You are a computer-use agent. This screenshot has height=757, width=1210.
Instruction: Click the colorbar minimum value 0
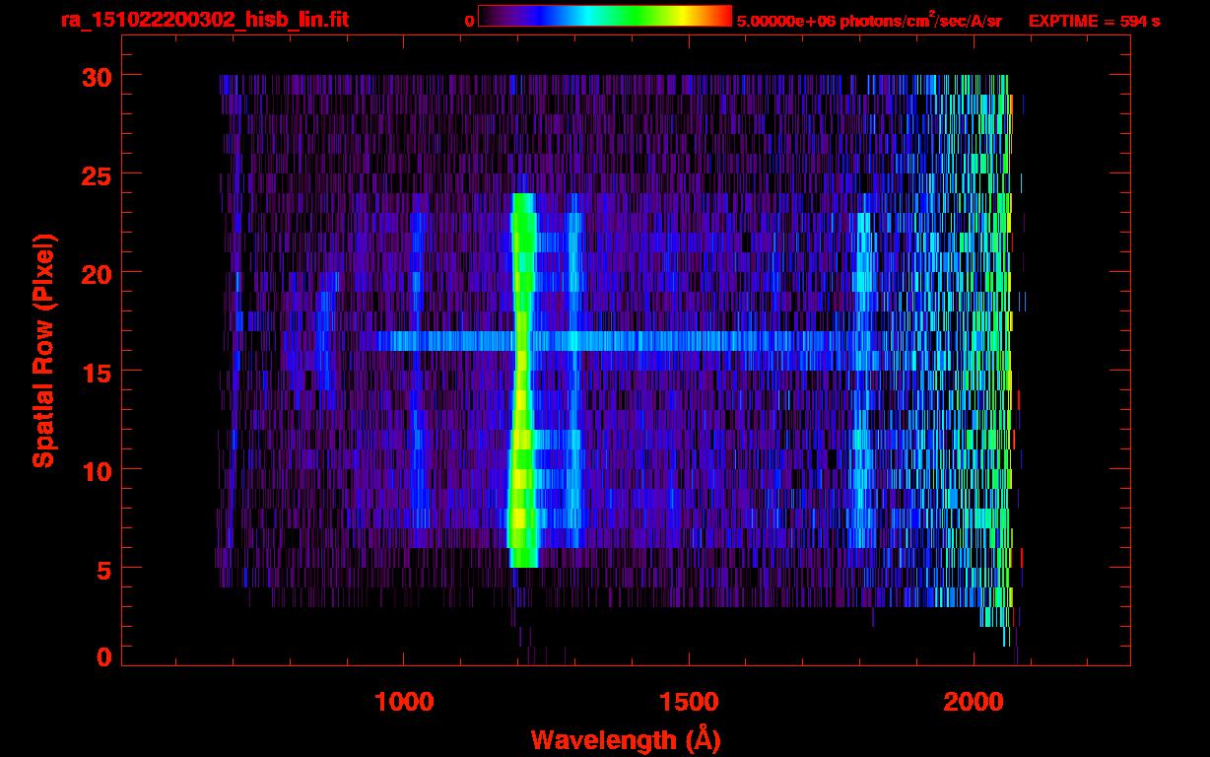pyautogui.click(x=470, y=21)
